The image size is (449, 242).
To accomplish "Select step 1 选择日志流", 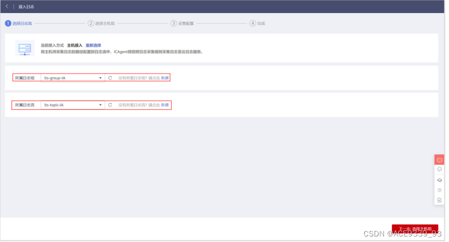I will pos(19,24).
